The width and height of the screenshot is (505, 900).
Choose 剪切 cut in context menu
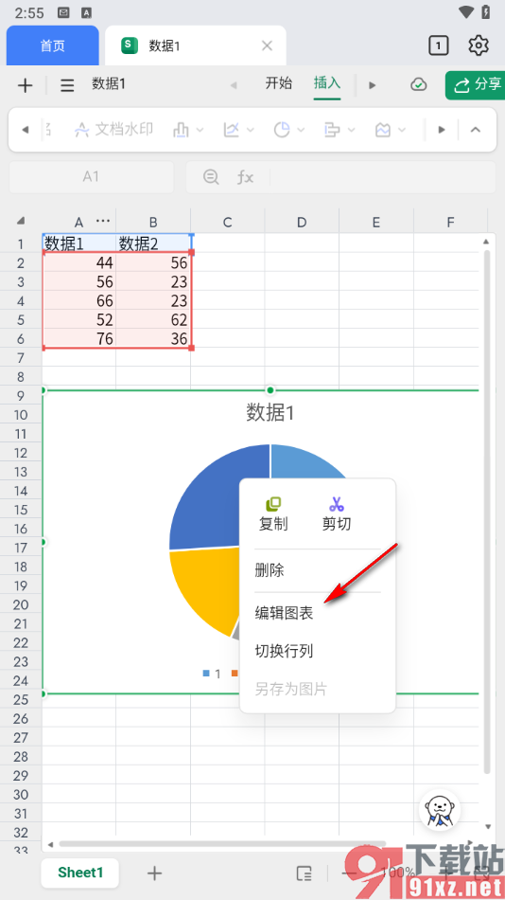pyautogui.click(x=337, y=513)
